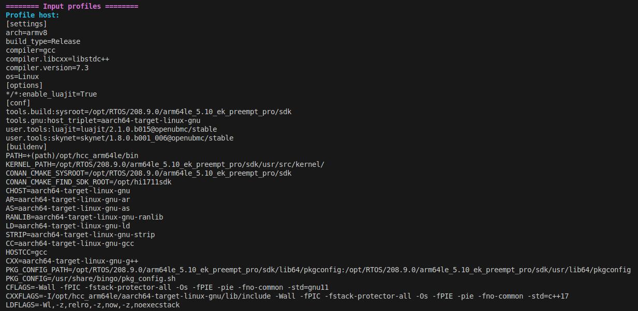Viewport: 638px width, 311px height.
Task: Click the LDFLAGS line
Action: 93,305
